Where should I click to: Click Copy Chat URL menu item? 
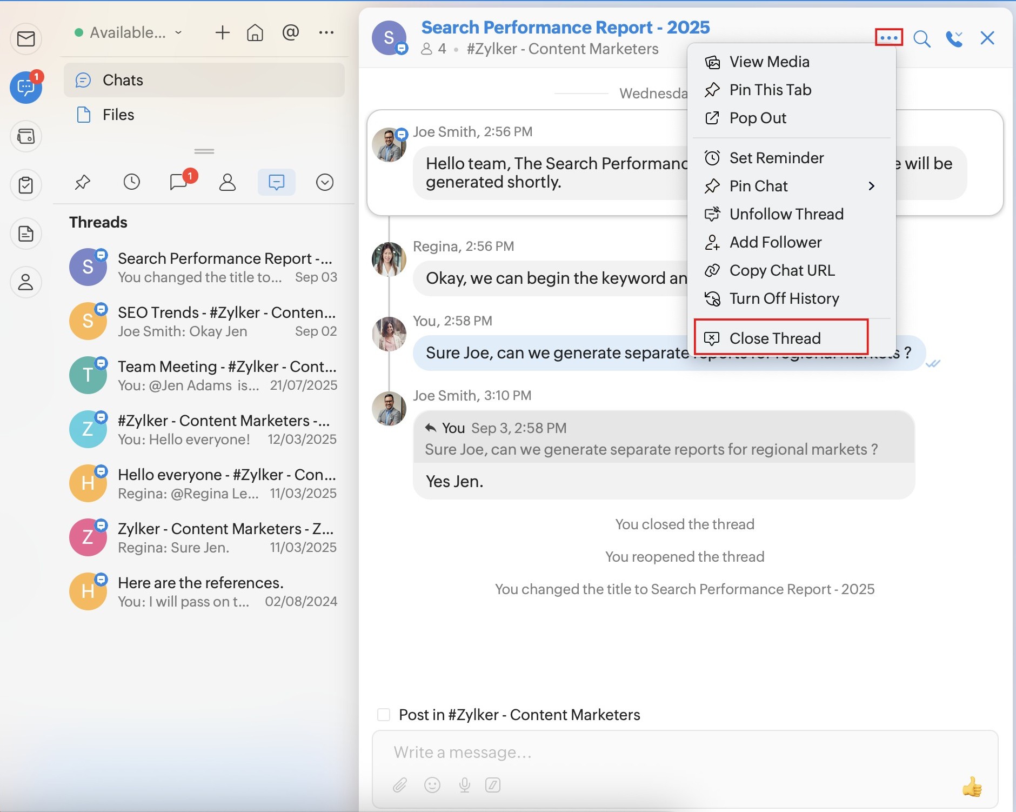pos(781,270)
